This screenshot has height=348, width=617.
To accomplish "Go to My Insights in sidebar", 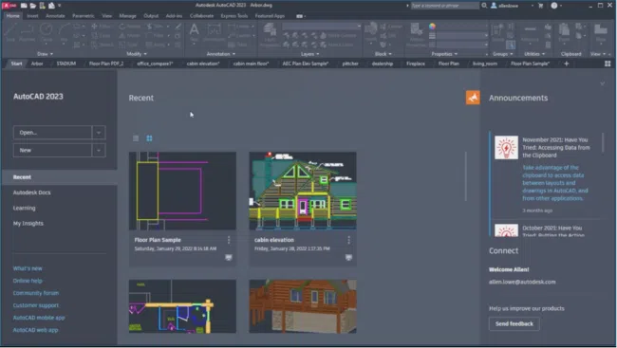I will point(28,224).
